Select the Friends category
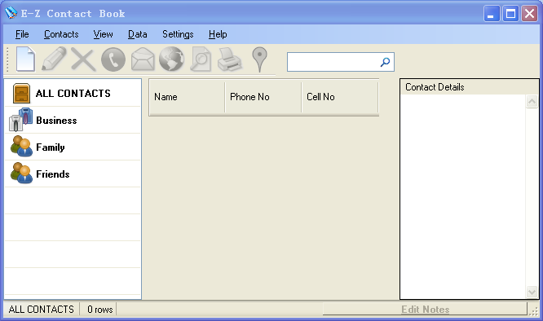The height and width of the screenshot is (321, 543). pos(73,174)
